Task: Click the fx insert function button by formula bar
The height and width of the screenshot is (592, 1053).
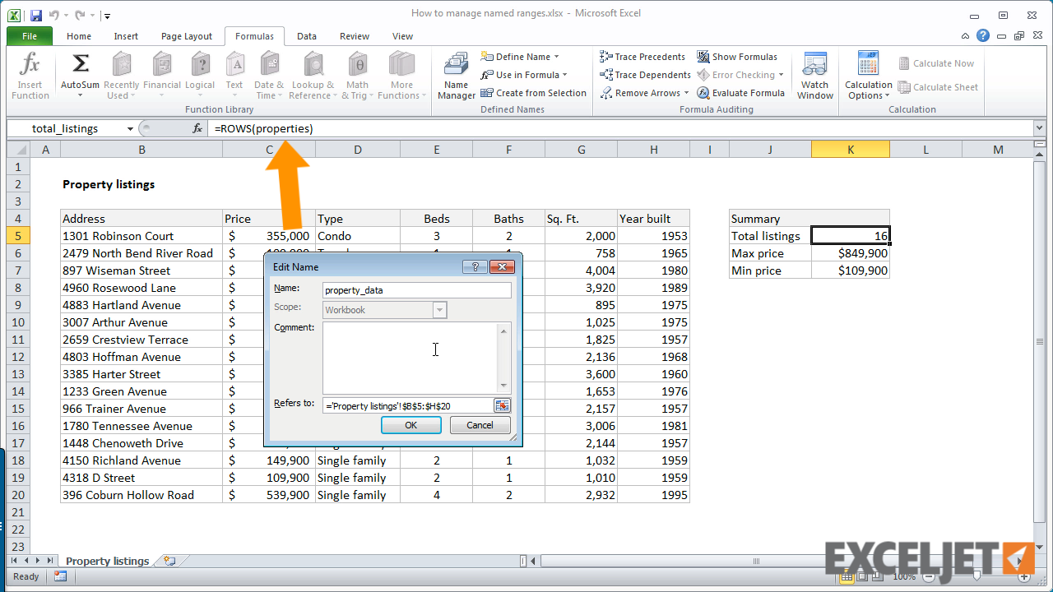Action: pyautogui.click(x=197, y=128)
